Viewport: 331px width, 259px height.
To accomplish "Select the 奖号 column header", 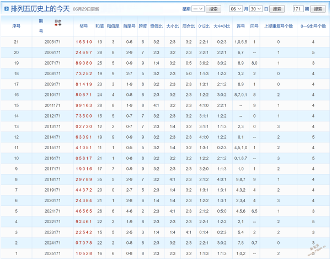I will [84, 26].
